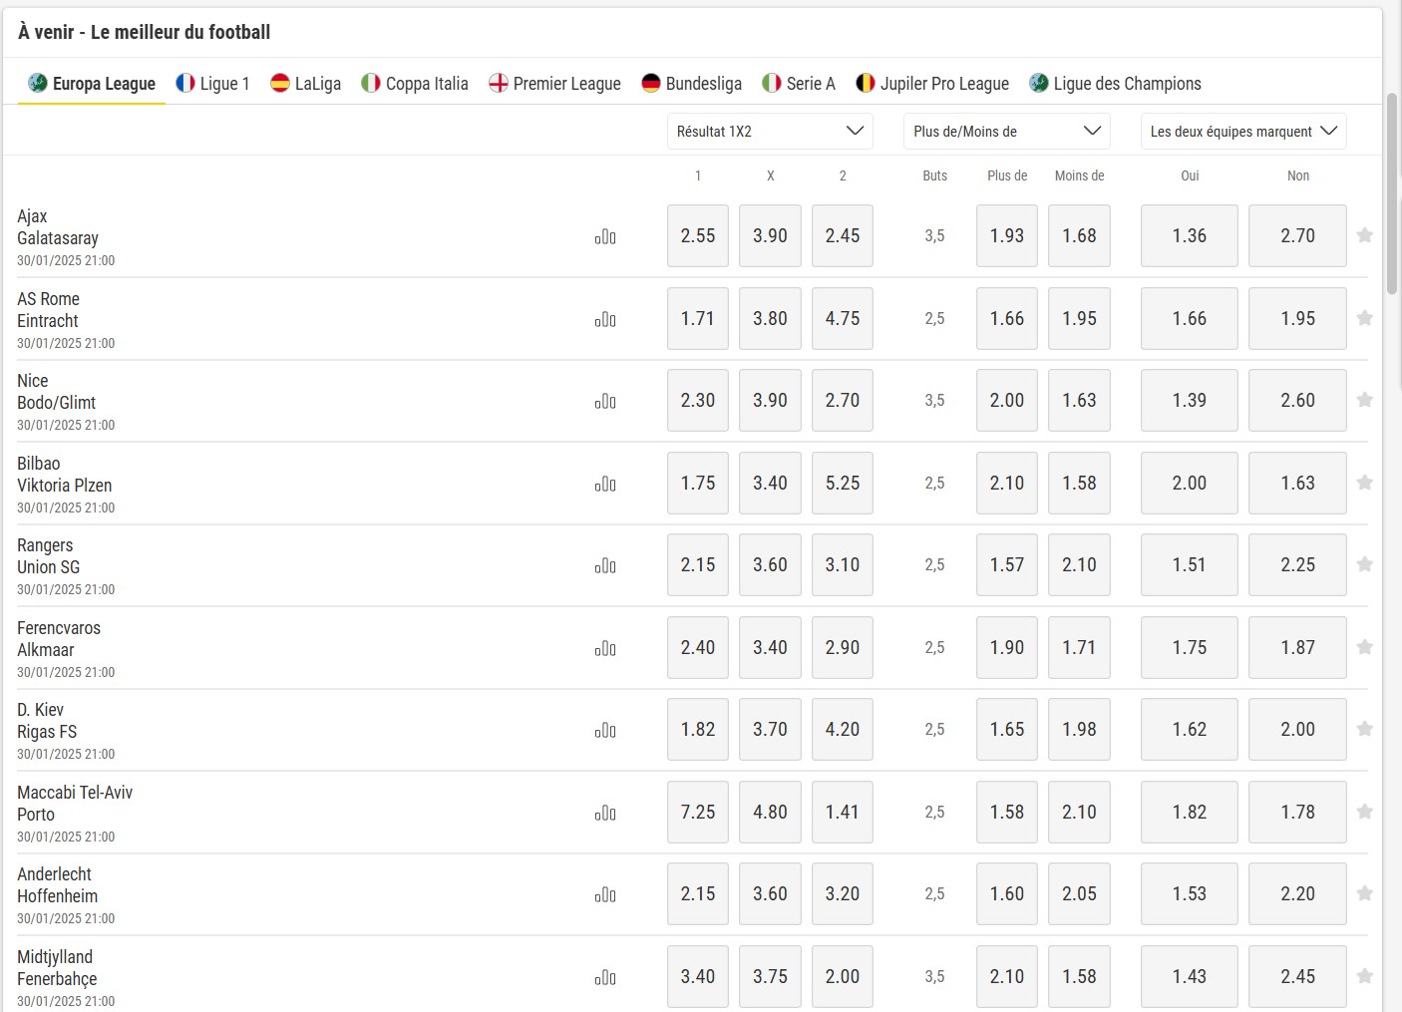Open statistics icon for Nice Bodo/Glimt match

point(605,401)
